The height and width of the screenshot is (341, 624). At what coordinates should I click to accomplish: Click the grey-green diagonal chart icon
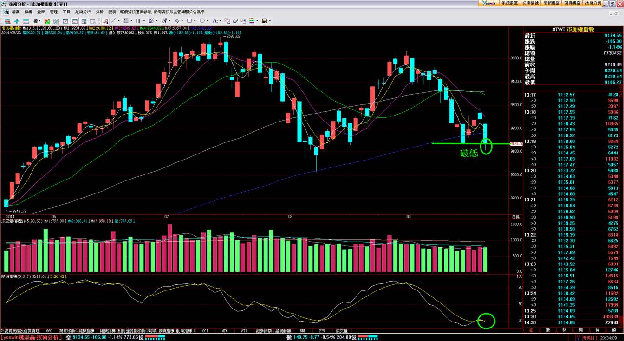pyautogui.click(x=56, y=21)
